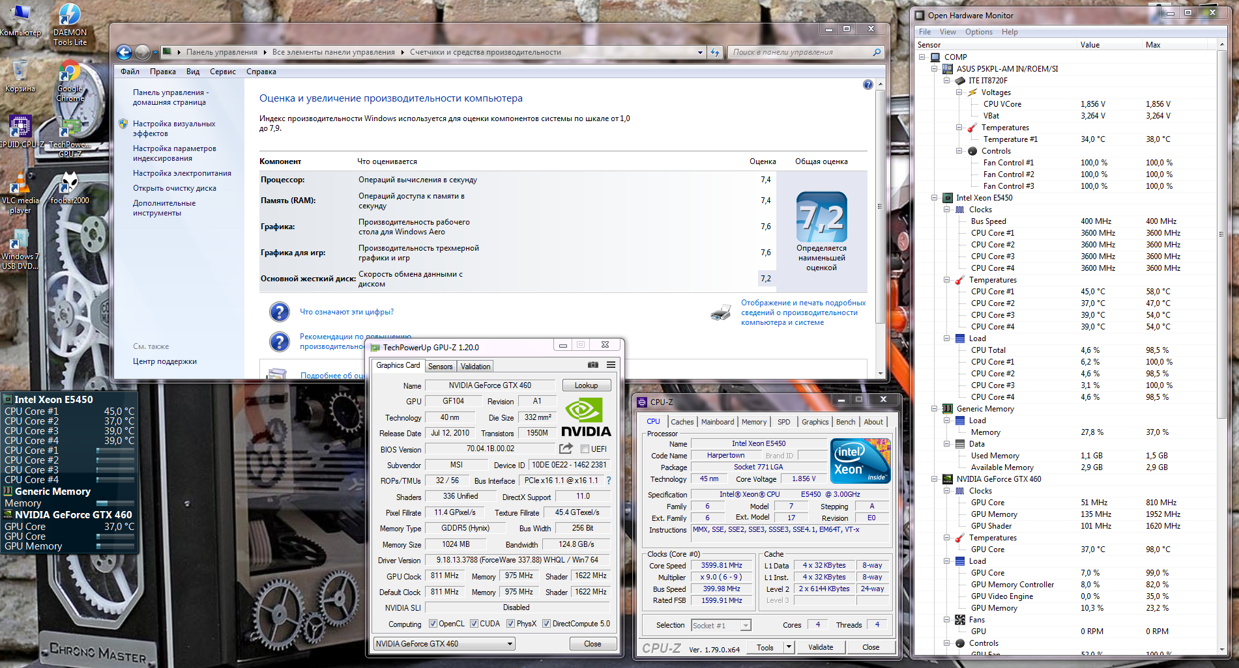Screen dimensions: 1239x668
Task: Open the View menu in Open Hardware Monitor
Action: (948, 32)
